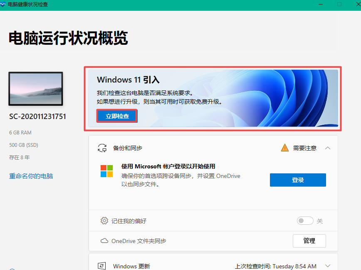
Task: Sign in with the 登录 button
Action: (x=298, y=180)
